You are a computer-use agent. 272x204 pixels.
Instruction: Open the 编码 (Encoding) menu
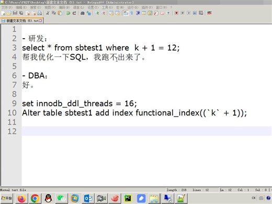(x=64, y=7)
